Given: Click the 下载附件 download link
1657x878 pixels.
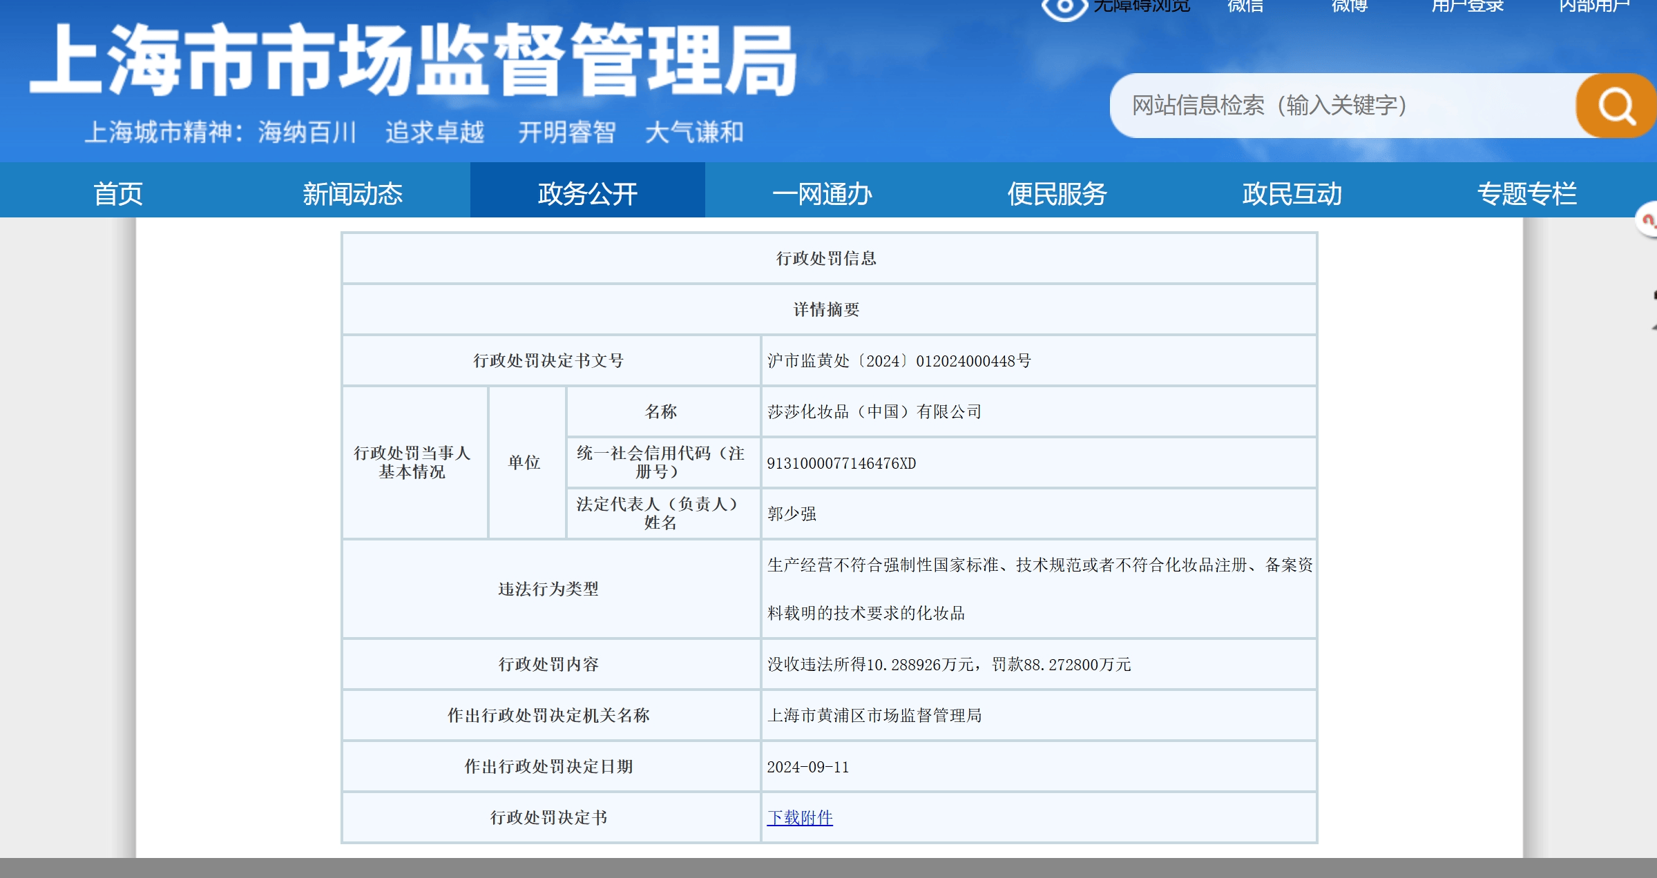Looking at the screenshot, I should click(800, 818).
